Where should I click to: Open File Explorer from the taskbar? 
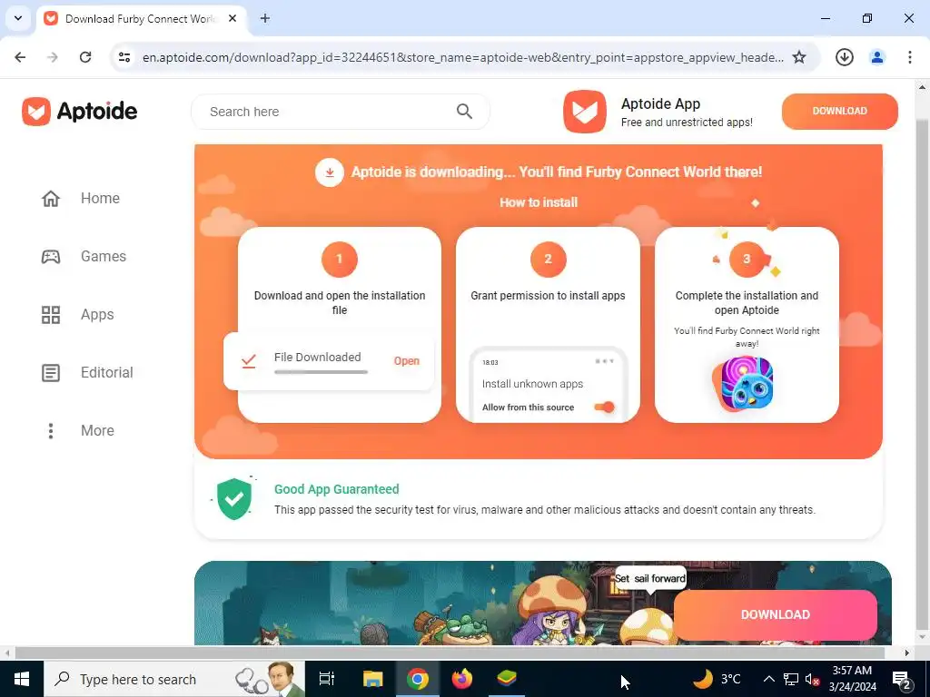point(372,679)
